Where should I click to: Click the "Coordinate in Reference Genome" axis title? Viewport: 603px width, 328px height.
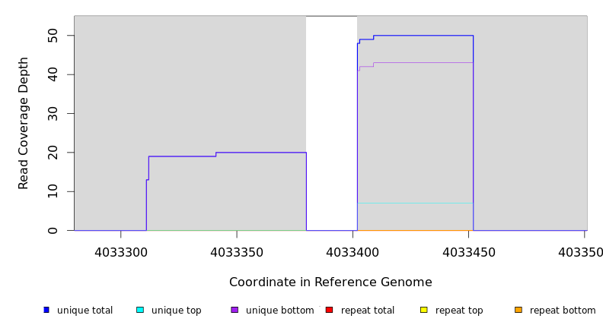click(330, 282)
